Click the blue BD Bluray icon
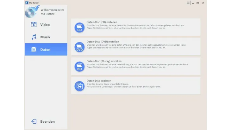This screenshot has height=130, width=231. pyautogui.click(x=79, y=67)
